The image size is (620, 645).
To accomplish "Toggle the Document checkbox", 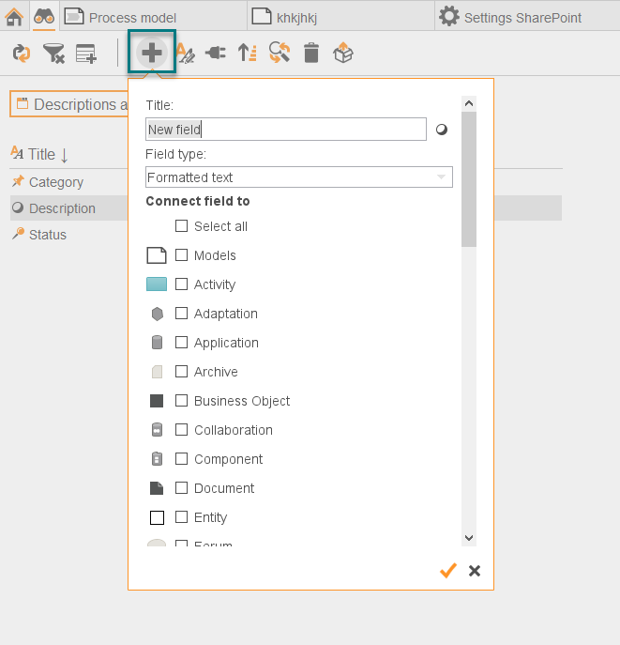I will [x=182, y=488].
